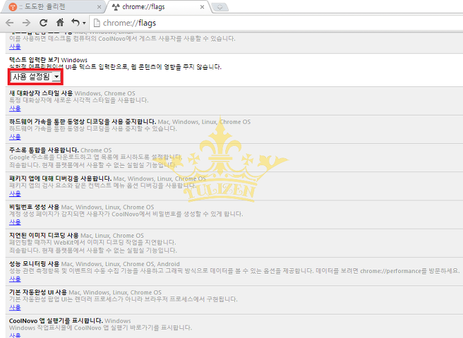
Task: Click the CoolNovo 앱 실행기를 표시합니다. title
Action: 56,321
